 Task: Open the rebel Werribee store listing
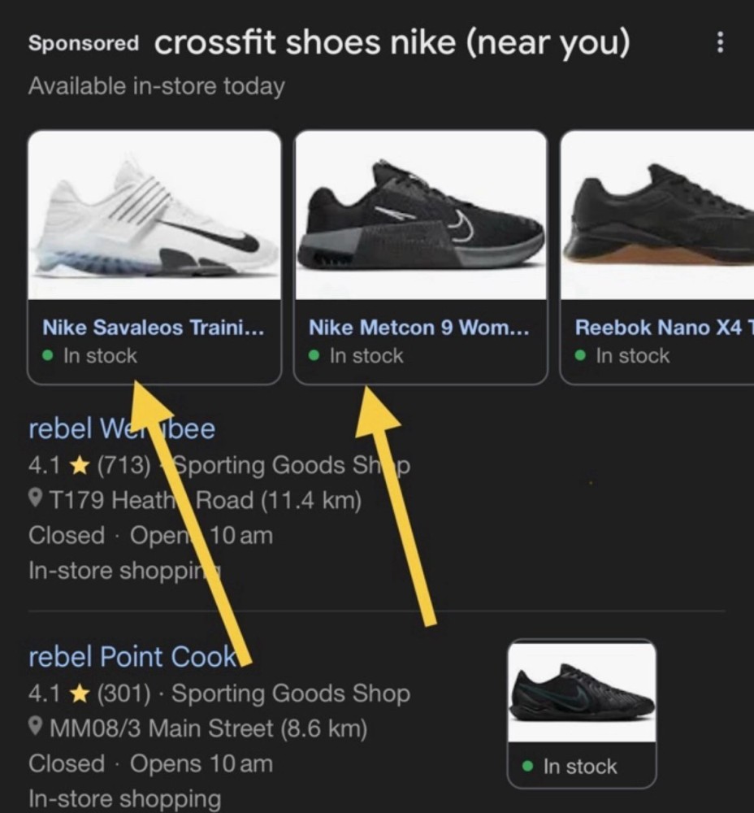122,428
